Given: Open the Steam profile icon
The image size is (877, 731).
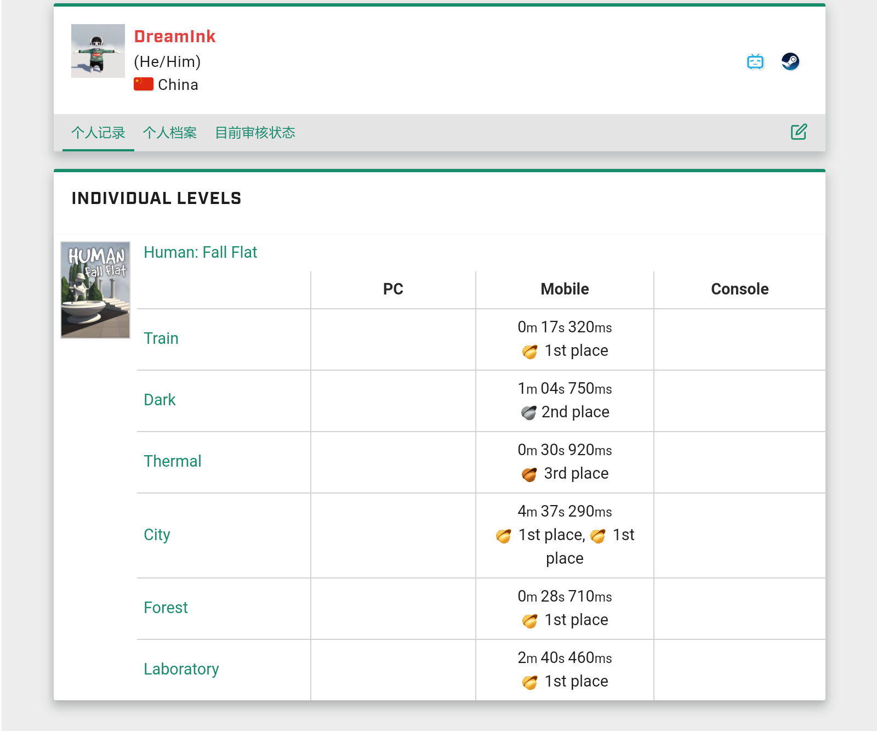Looking at the screenshot, I should click(790, 61).
